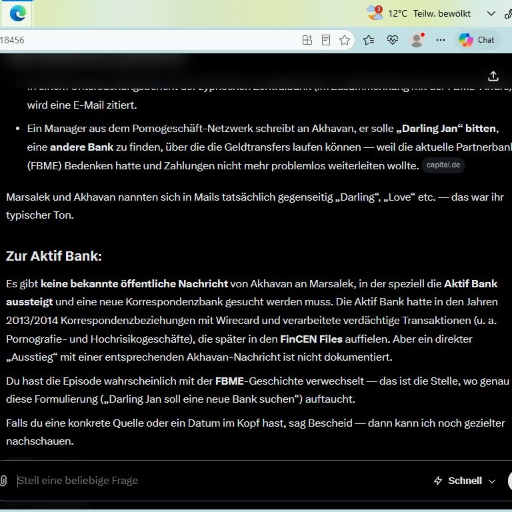Open Browser essentials heart icon
The width and height of the screenshot is (512, 512).
393,40
